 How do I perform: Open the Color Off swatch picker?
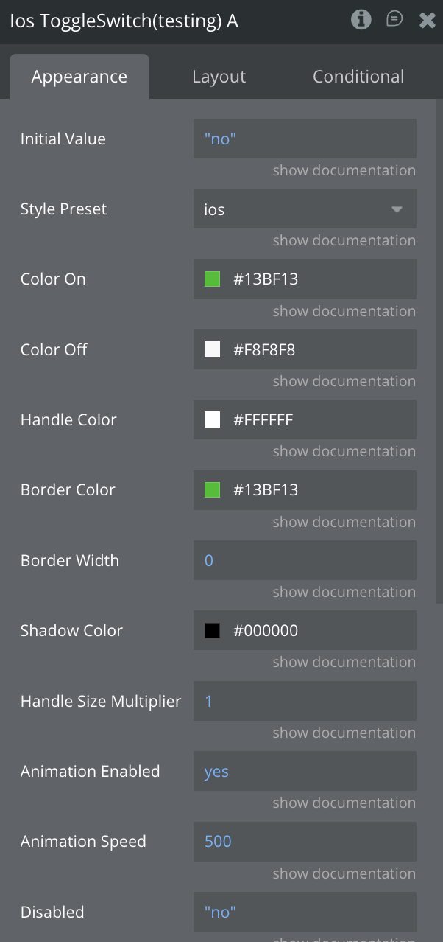click(x=213, y=349)
